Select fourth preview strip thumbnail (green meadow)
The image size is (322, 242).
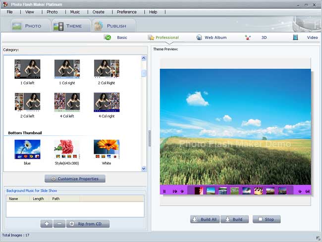coord(235,190)
